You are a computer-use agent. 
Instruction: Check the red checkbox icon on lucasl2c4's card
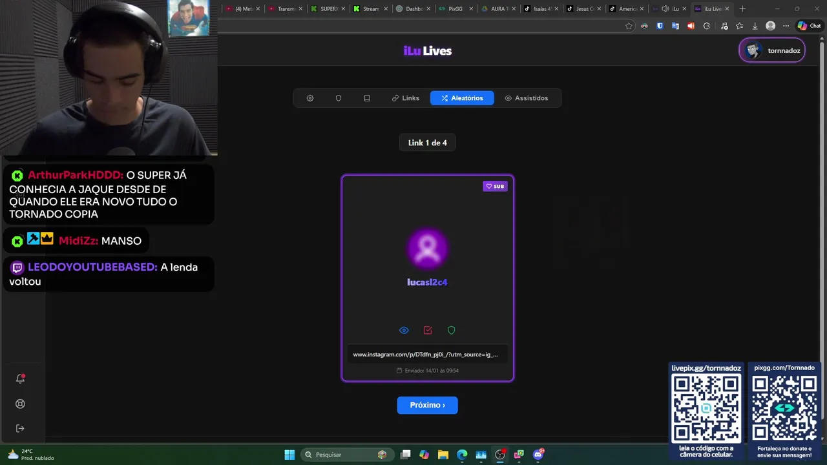pos(428,330)
